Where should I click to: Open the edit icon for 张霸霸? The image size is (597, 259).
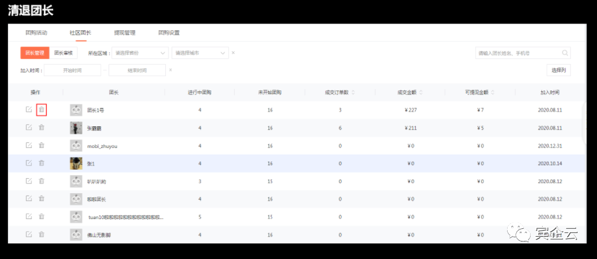[x=28, y=127]
